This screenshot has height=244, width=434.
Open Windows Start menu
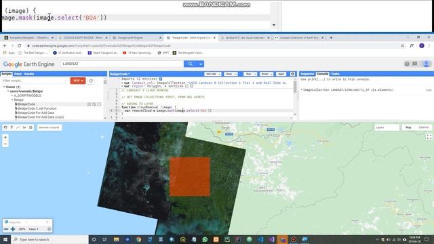tap(5, 239)
